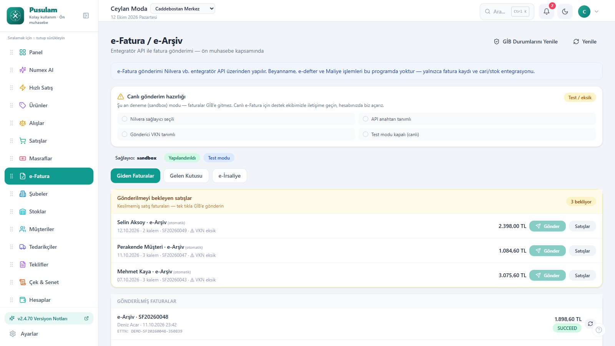Refresh status of invoice SF20260048
Image resolution: width=615 pixels, height=346 pixels.
point(590,324)
